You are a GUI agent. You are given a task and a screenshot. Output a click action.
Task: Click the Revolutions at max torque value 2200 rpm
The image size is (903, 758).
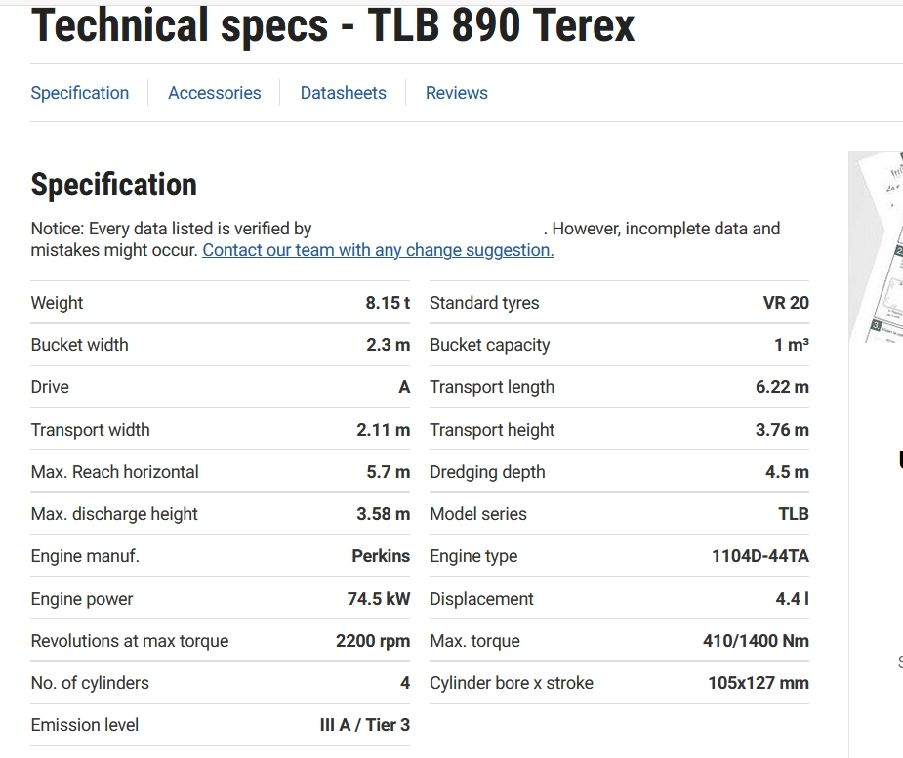(x=373, y=641)
